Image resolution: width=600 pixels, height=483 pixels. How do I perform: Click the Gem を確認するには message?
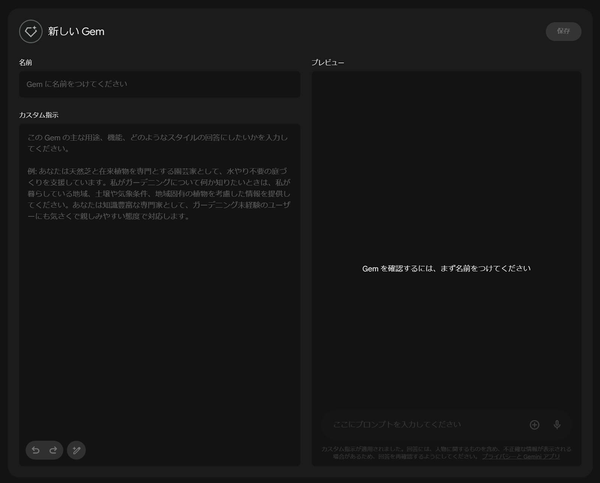click(x=446, y=268)
